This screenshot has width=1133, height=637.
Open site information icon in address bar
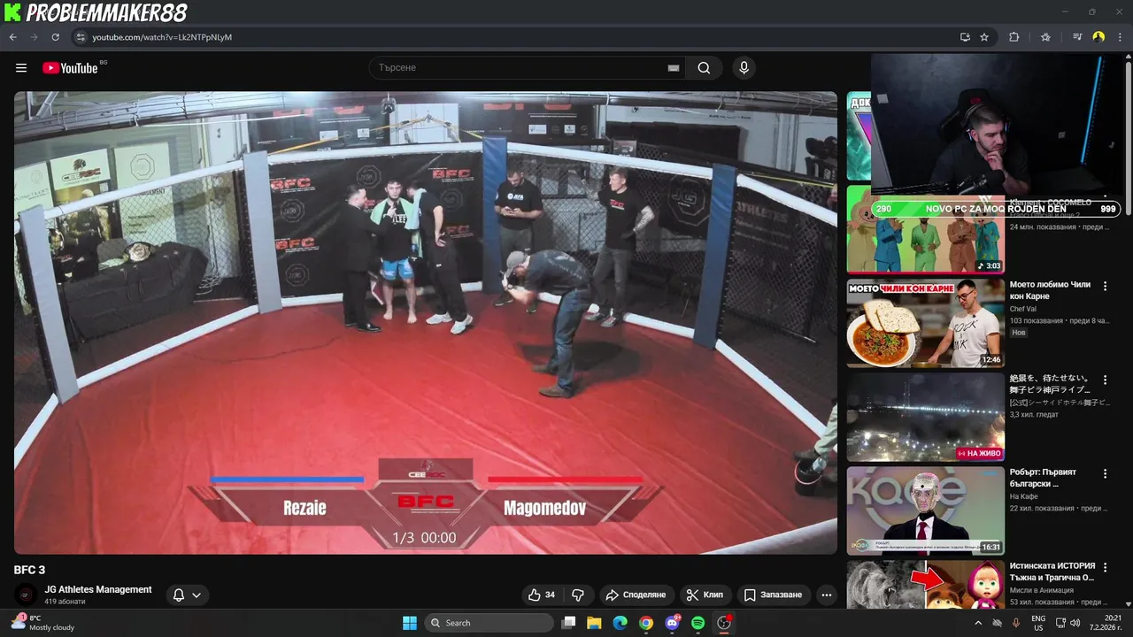81,37
